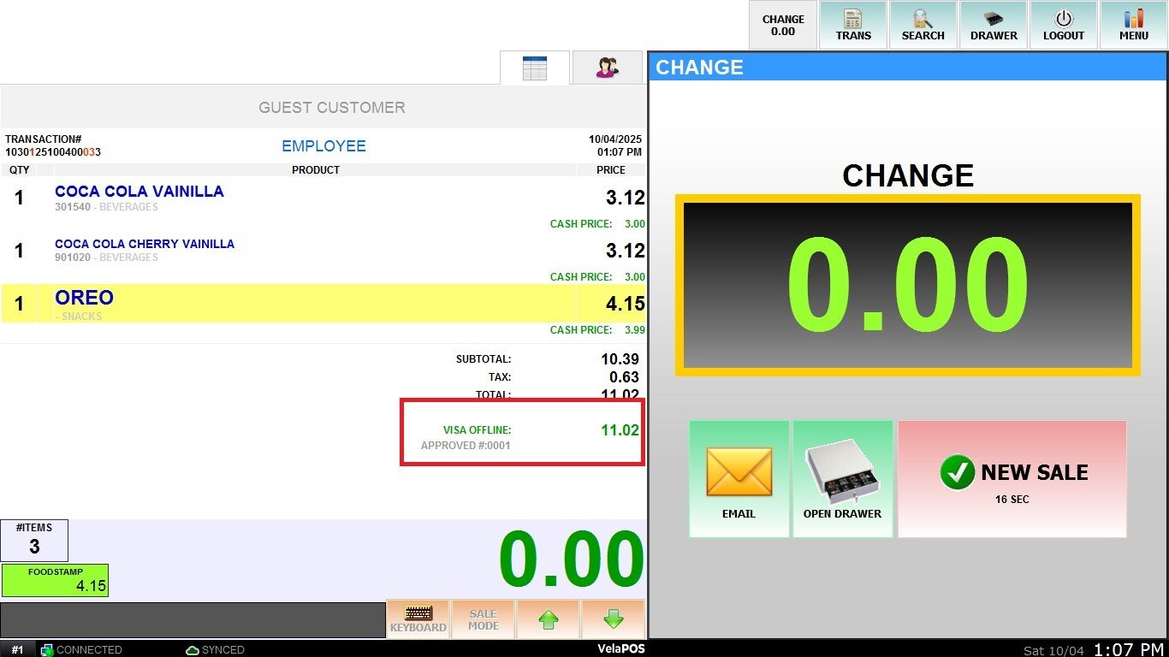
Task: Switch to the item list table tab
Action: click(x=535, y=68)
